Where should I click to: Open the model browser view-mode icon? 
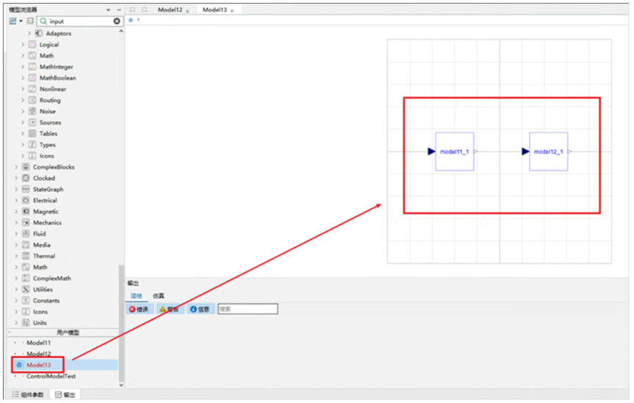[x=13, y=21]
